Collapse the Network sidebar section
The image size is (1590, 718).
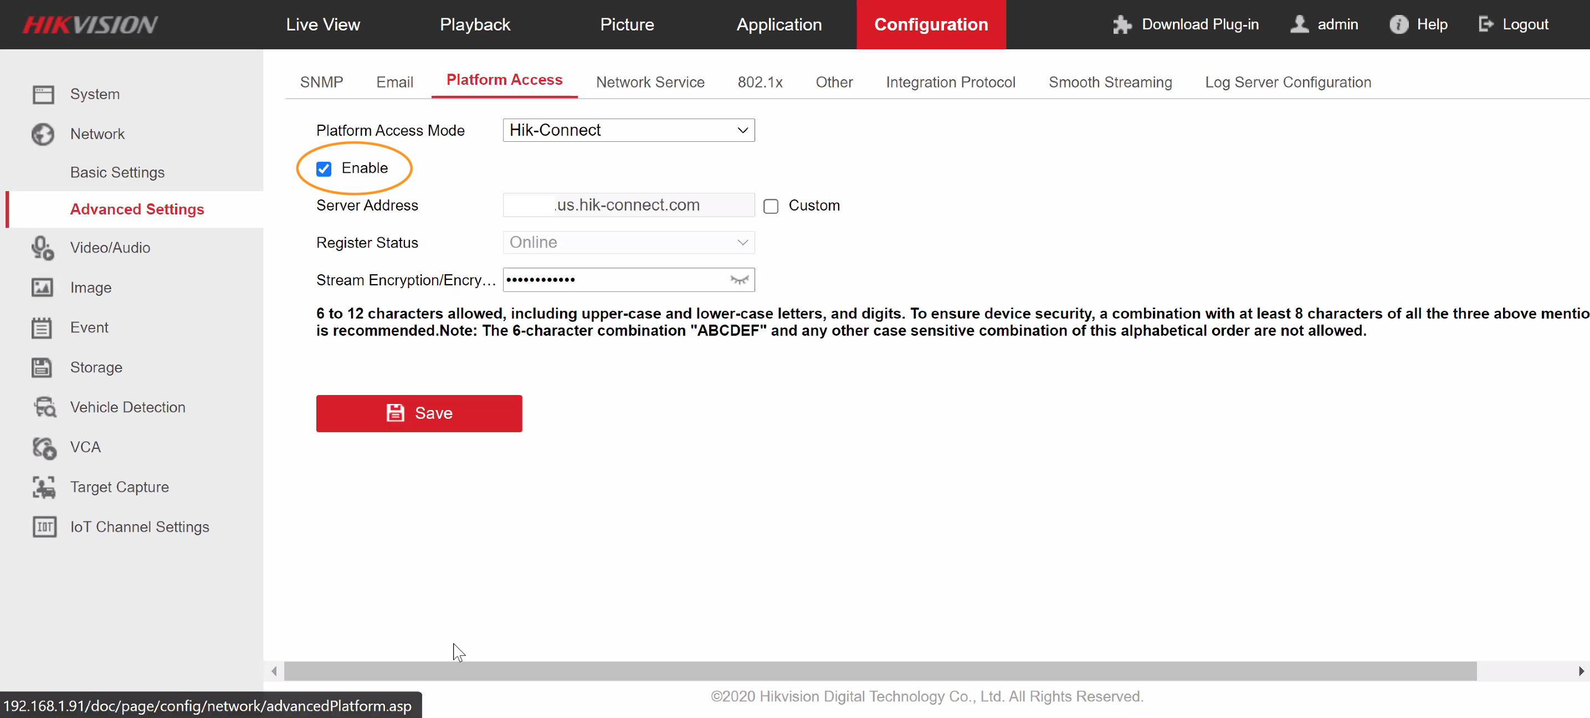[x=98, y=134]
